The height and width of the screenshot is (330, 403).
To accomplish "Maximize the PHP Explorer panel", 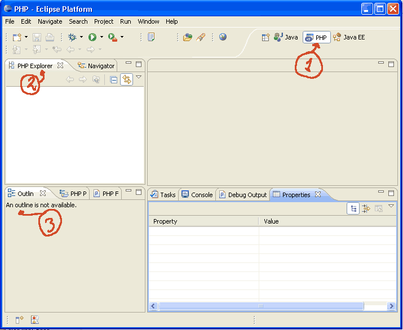I will tap(139, 64).
